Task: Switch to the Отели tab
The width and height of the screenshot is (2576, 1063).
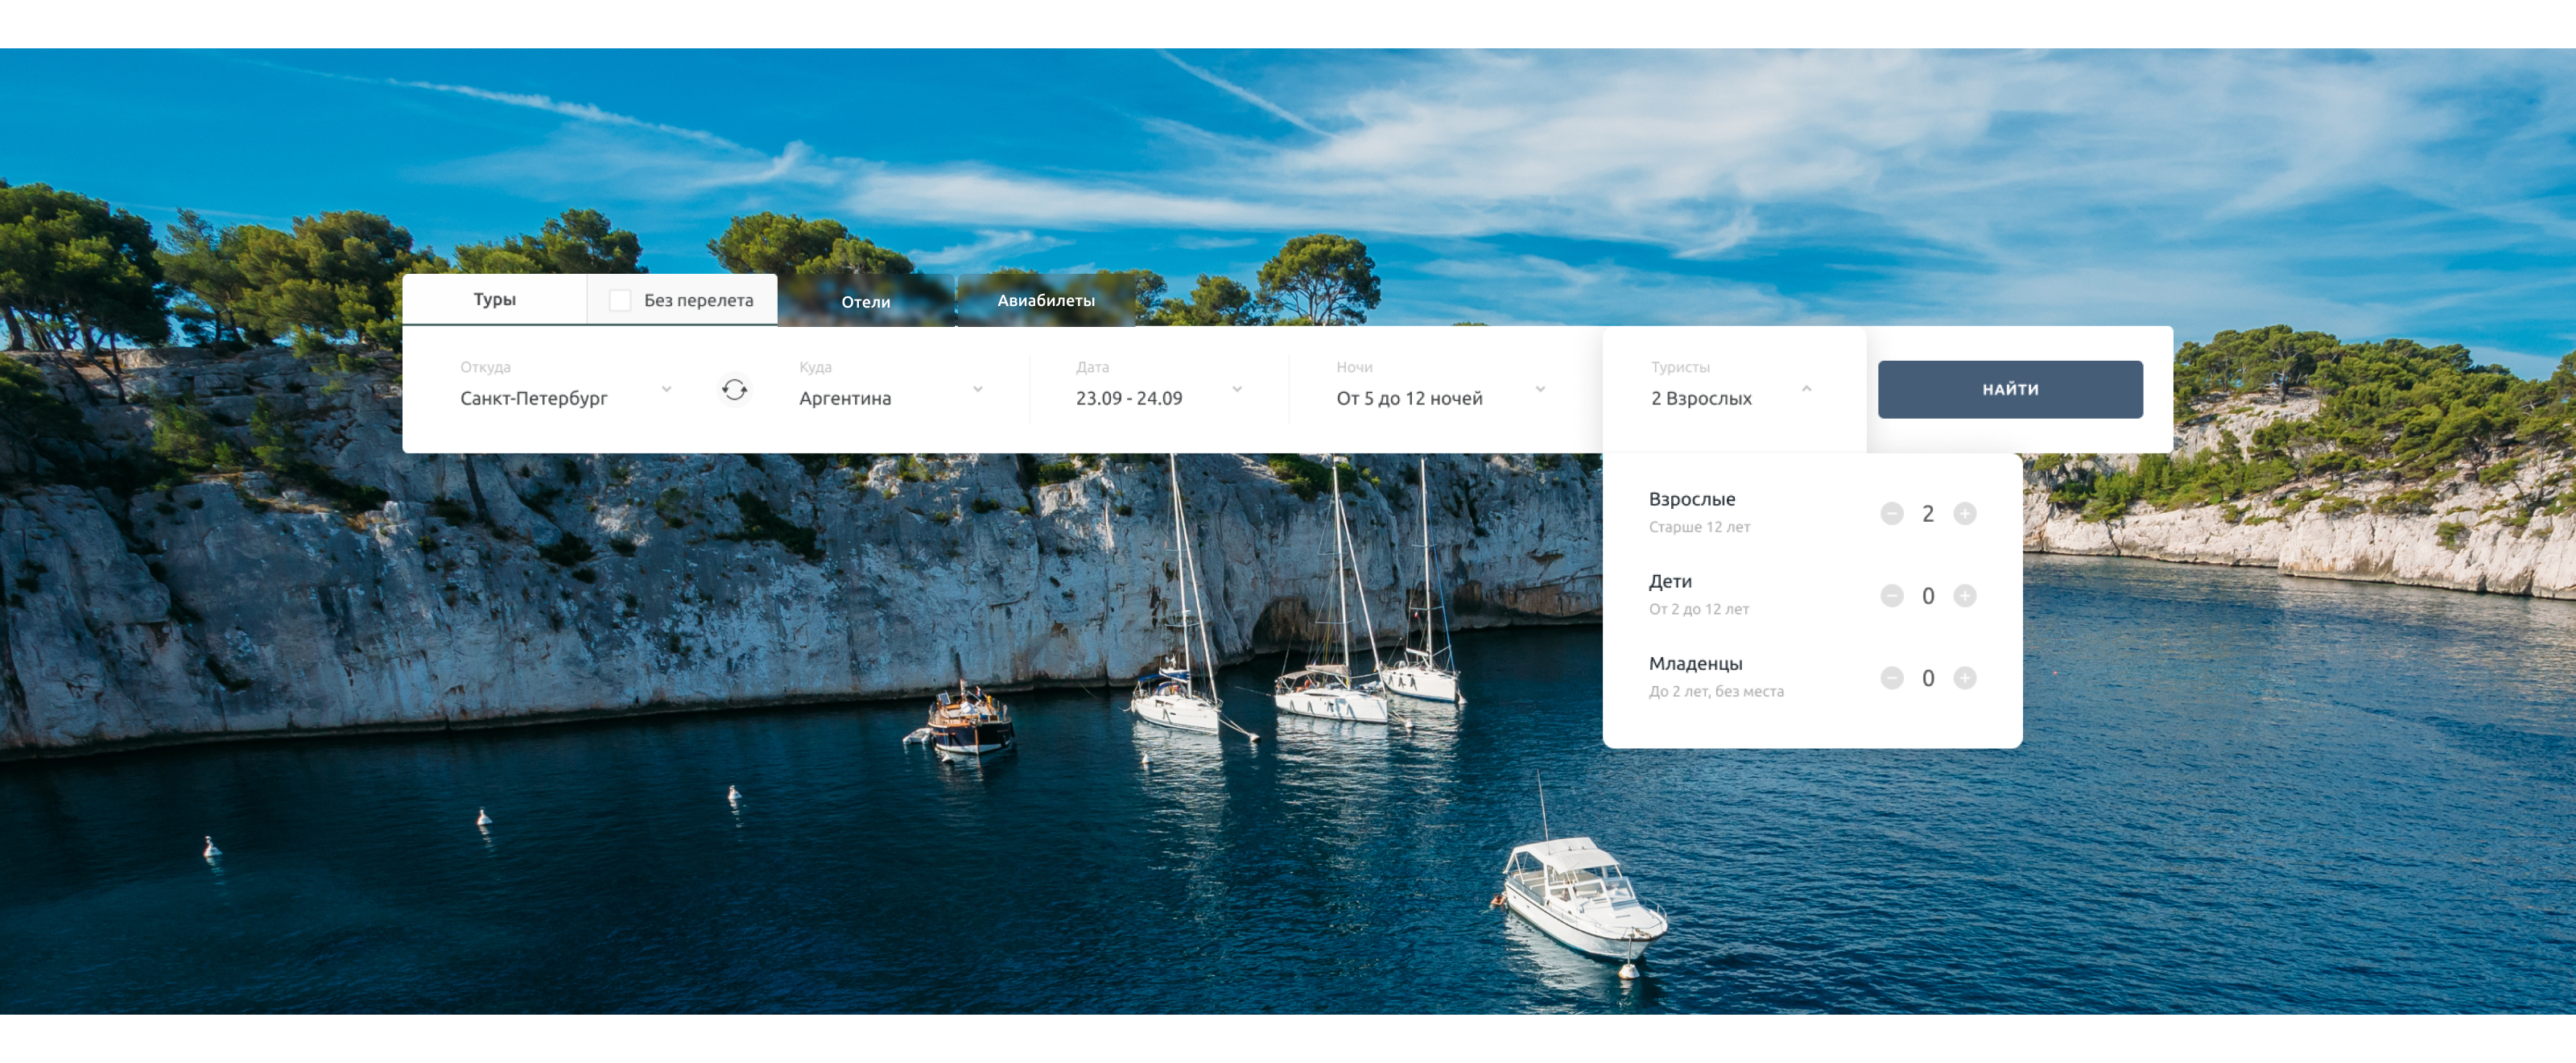Action: tap(865, 301)
